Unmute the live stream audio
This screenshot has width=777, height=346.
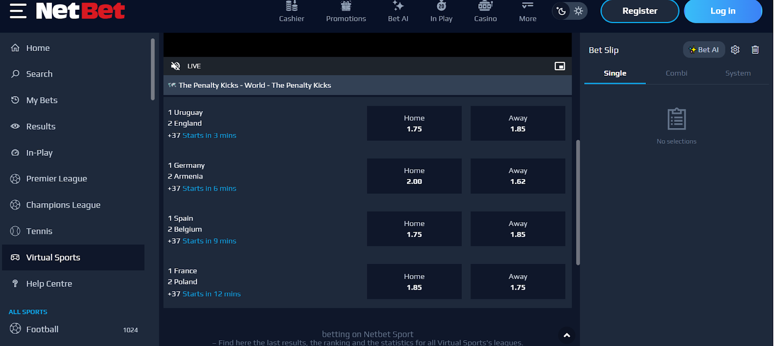(175, 66)
